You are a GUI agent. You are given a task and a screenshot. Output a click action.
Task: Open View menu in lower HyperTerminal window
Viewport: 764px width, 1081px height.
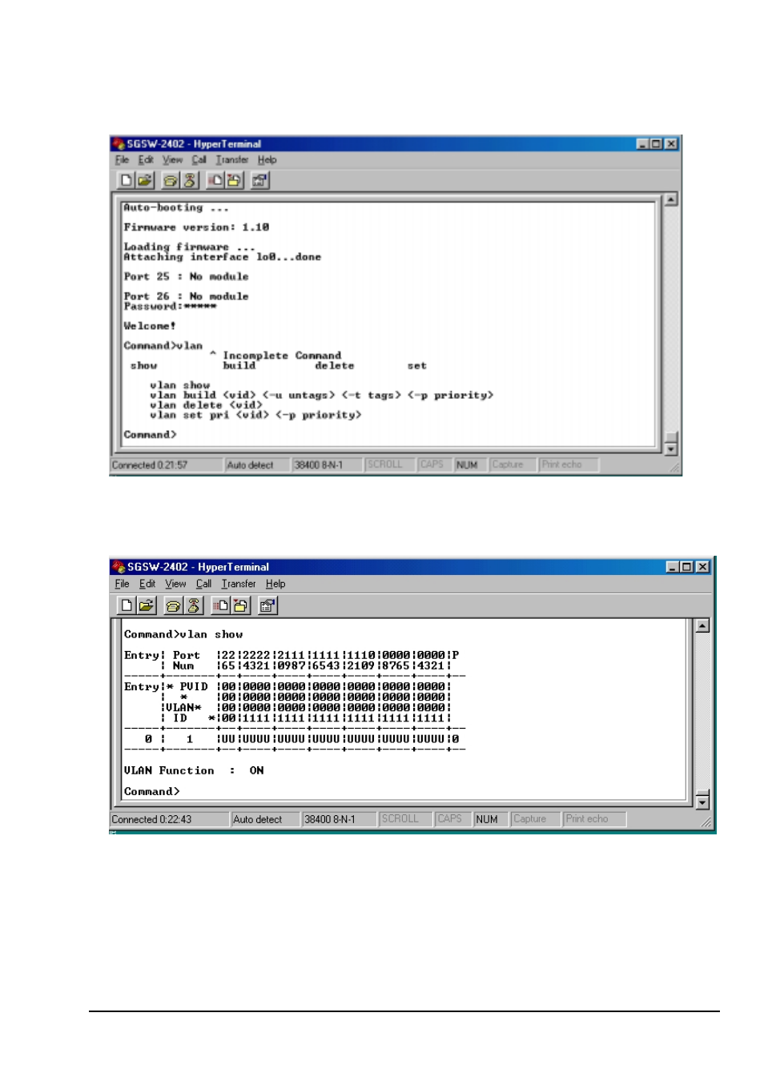pyautogui.click(x=175, y=584)
